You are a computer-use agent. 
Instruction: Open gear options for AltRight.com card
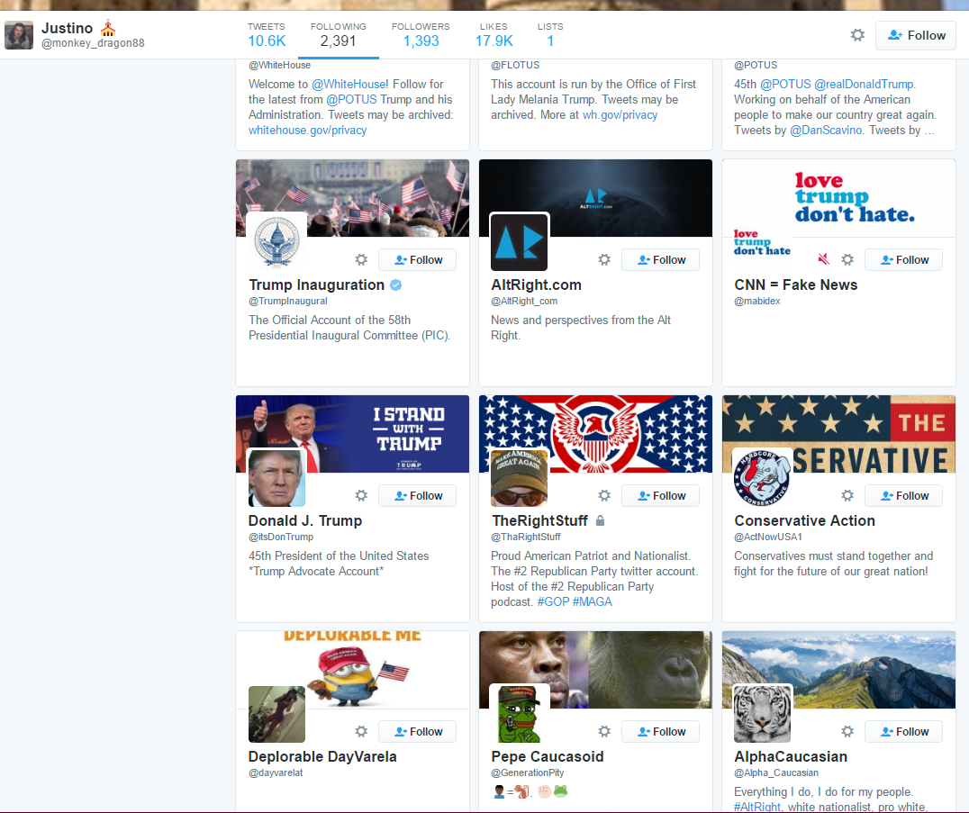pyautogui.click(x=604, y=260)
